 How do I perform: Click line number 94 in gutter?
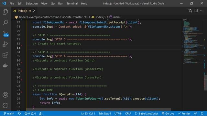point(18,94)
